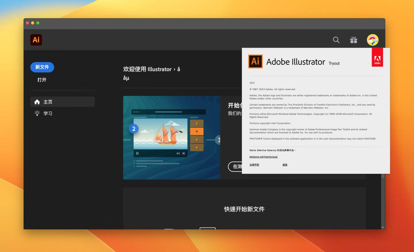Image resolution: width=414 pixels, height=252 pixels.
Task: Click the speaker volume icon in tutorial image
Action: [178, 153]
